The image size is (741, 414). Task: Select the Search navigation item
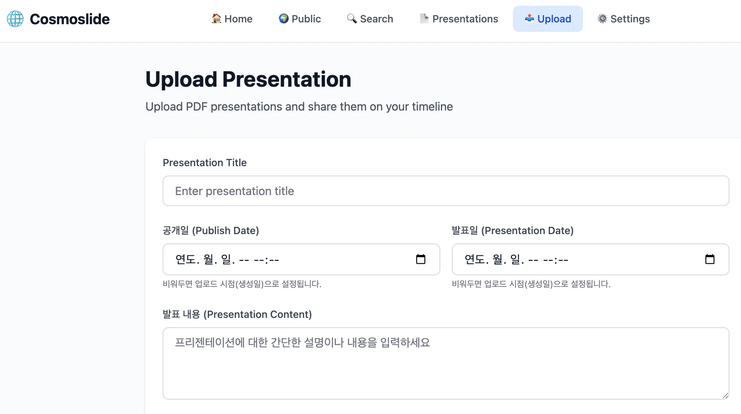point(376,19)
